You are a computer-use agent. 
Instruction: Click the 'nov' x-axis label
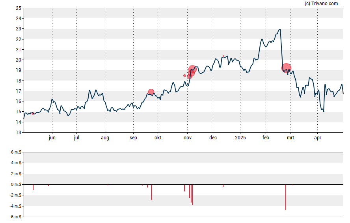point(188,138)
